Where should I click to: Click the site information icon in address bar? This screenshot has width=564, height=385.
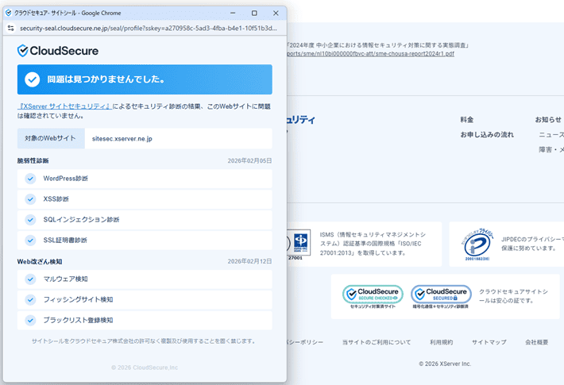click(11, 27)
